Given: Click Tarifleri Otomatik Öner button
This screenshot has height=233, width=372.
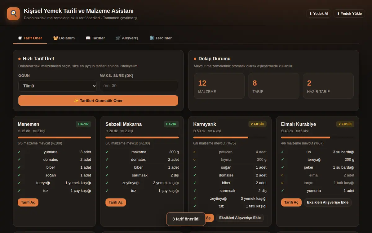Looking at the screenshot, I should 98,101.
